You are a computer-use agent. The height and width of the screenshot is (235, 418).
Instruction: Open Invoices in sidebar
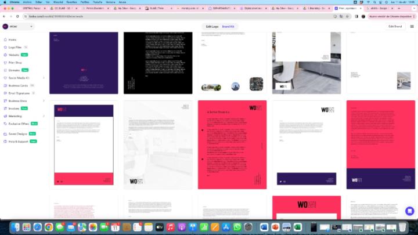tap(14, 109)
